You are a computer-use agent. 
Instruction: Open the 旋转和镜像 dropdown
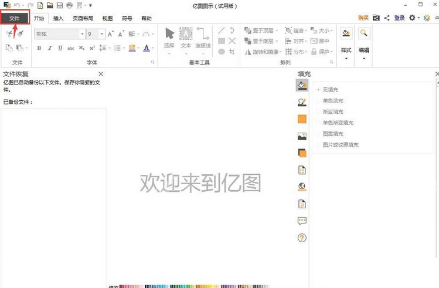click(263, 52)
